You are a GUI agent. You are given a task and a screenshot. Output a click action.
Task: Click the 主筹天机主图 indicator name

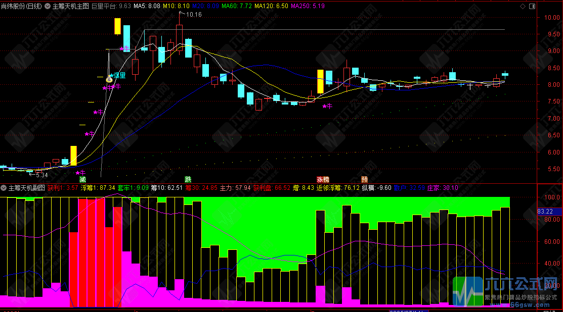click(x=71, y=6)
